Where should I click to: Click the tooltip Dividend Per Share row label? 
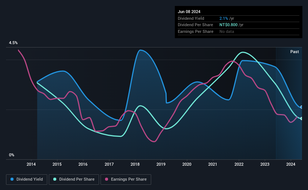[195, 25]
